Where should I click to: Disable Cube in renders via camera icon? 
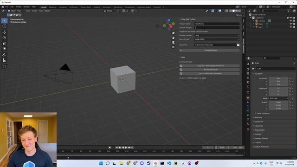click(x=294, y=24)
